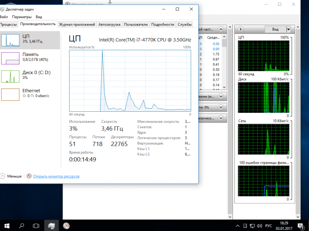Open the Windows Start menu
The height and width of the screenshot is (231, 309).
tap(7, 226)
